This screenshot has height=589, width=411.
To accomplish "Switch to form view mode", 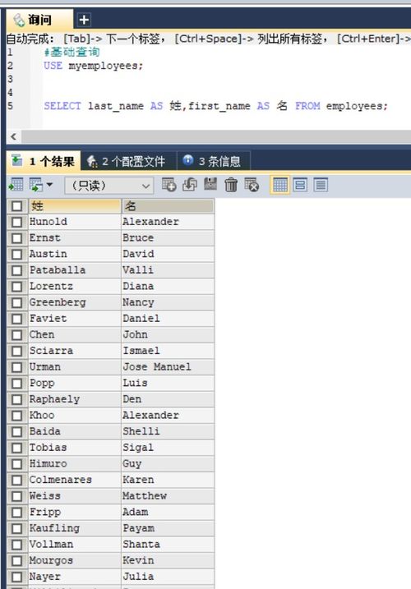I will pyautogui.click(x=300, y=185).
